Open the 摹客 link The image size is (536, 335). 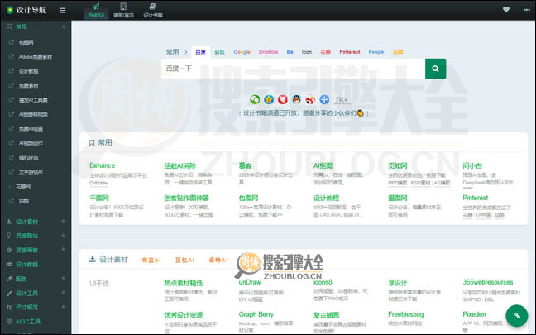click(x=245, y=165)
